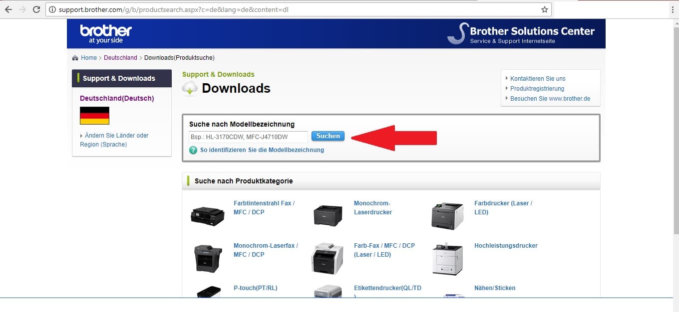Open Farb-Fax / MFC / DCP (Laser / LED) link
The width and height of the screenshot is (679, 312).
click(x=384, y=250)
